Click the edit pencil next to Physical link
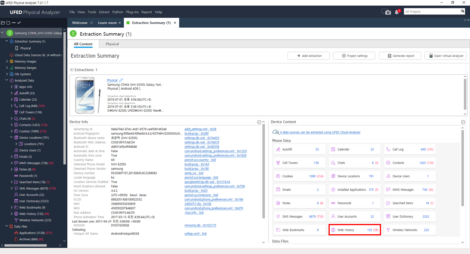This screenshot has width=470, height=254. (x=121, y=80)
